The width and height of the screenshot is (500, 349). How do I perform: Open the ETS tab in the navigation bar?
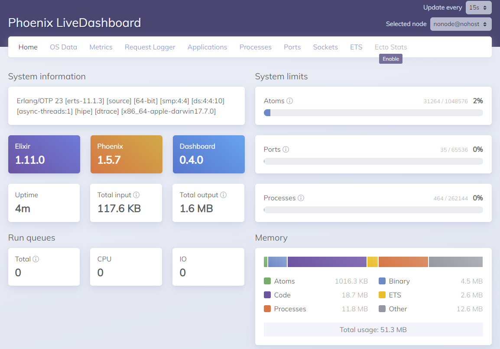click(x=356, y=47)
